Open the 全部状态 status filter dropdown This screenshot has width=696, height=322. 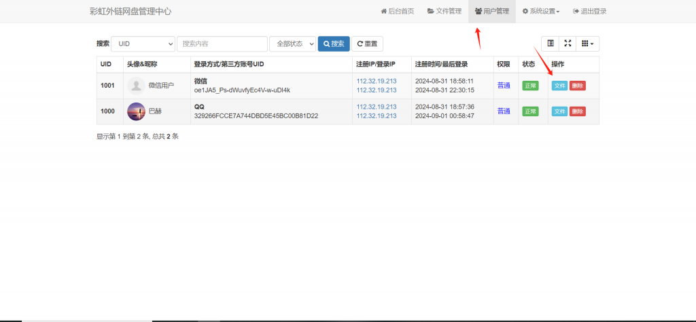tap(292, 44)
